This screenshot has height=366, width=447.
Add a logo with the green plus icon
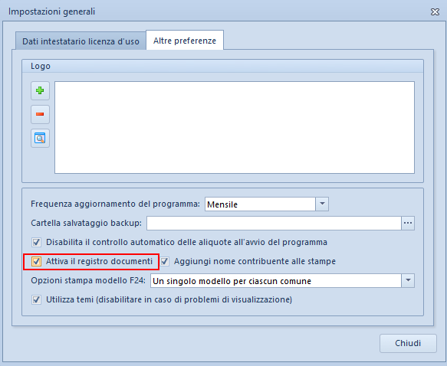point(40,91)
